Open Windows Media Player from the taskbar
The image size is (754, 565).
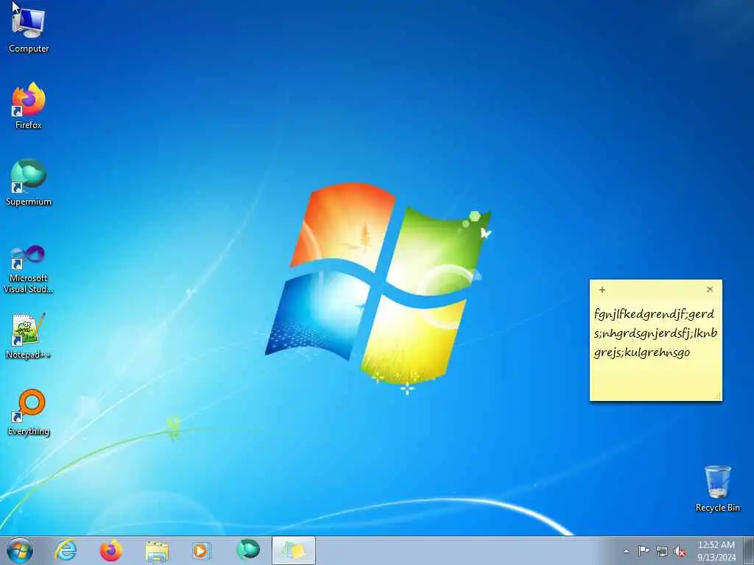tap(201, 550)
